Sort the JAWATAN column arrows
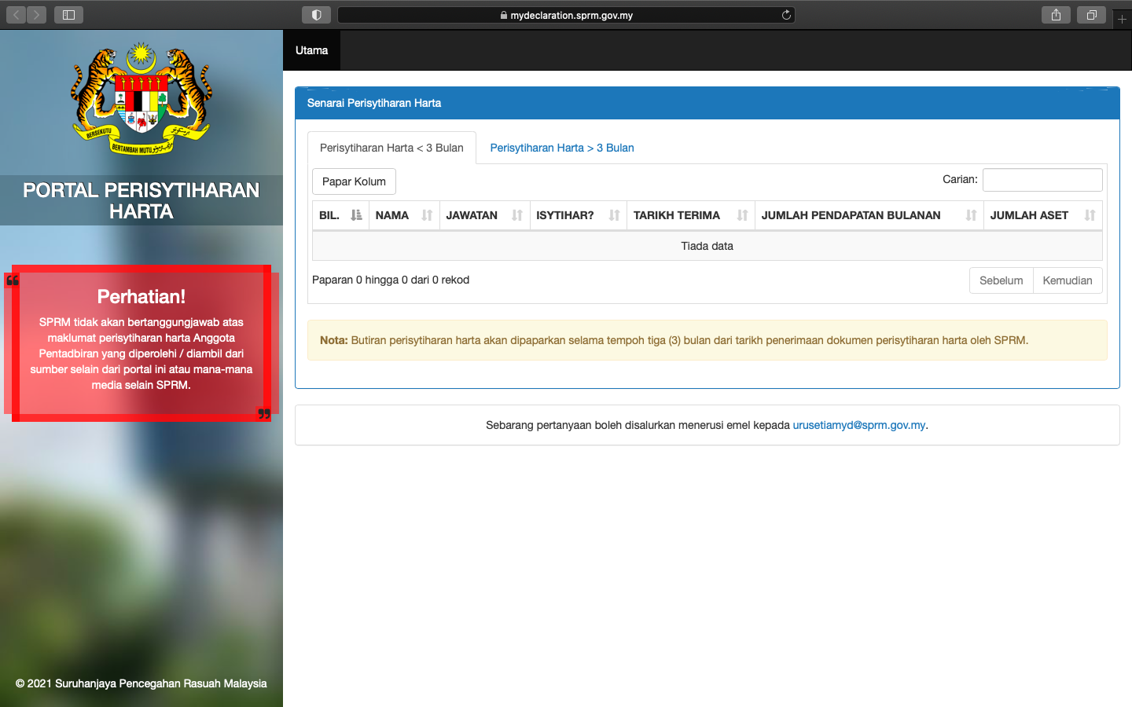Screen dimensions: 1132x707 pos(517,215)
